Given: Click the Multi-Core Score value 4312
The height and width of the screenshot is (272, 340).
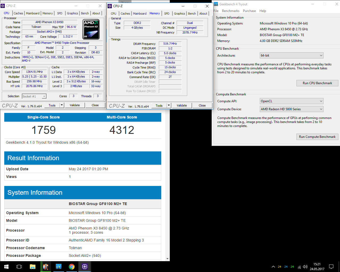Looking at the screenshot, I should (122, 130).
